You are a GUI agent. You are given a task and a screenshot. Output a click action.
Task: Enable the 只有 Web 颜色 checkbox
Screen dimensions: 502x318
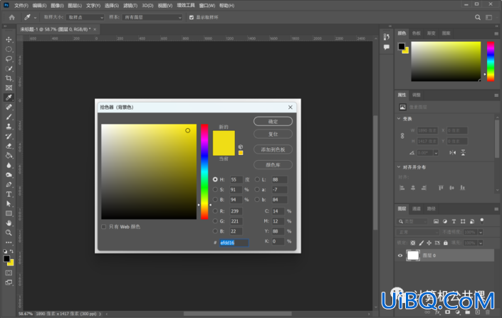(x=103, y=227)
